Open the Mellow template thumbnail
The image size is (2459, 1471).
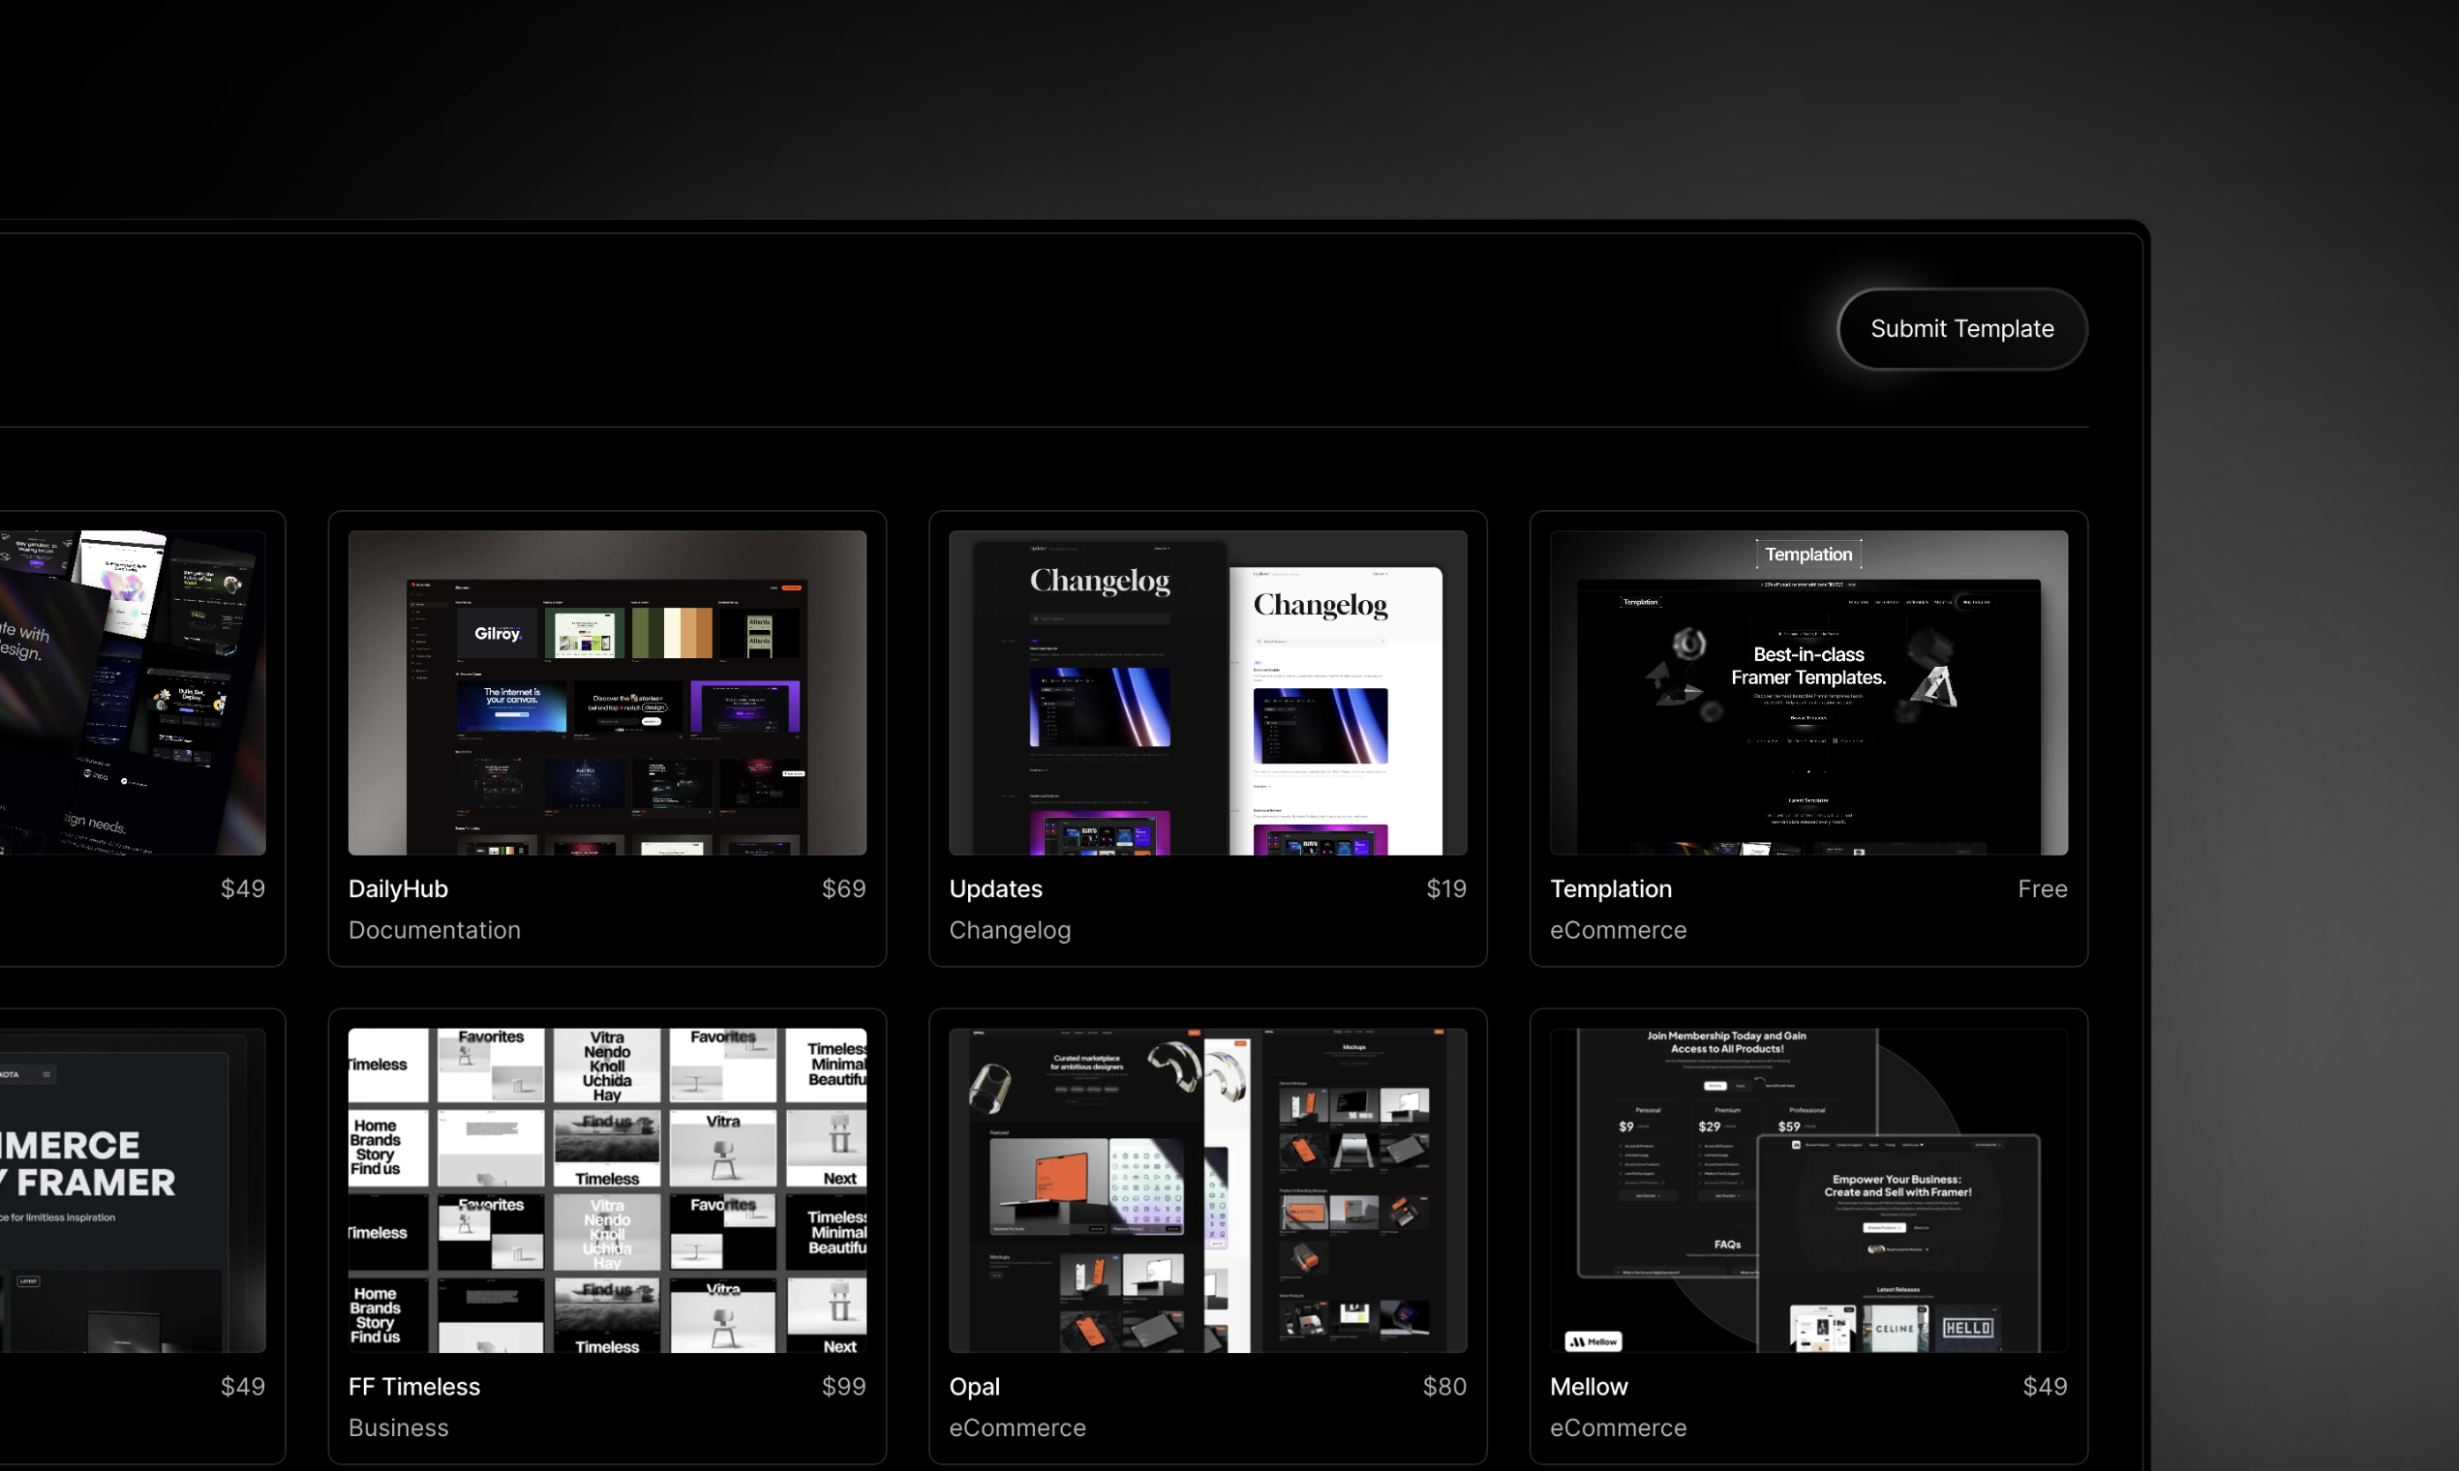tap(1808, 1189)
